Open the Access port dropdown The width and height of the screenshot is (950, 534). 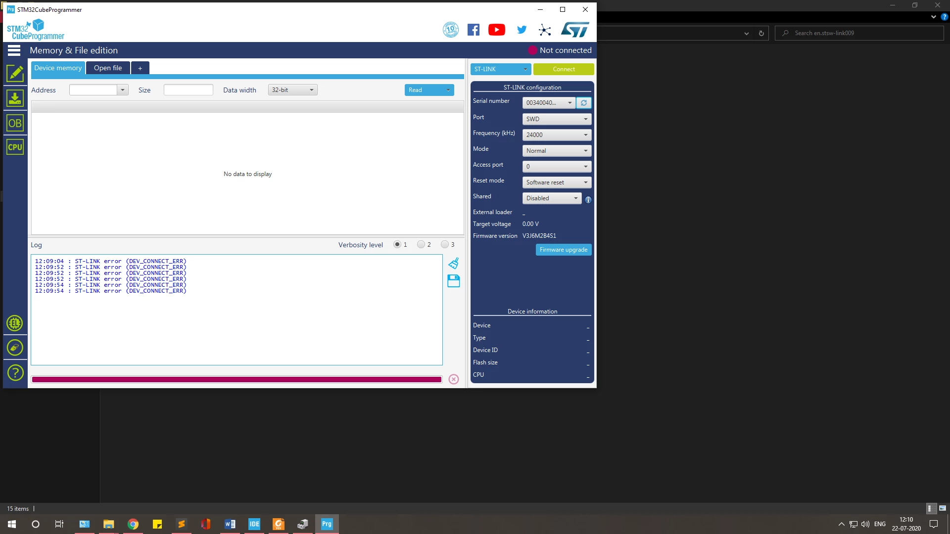point(557,167)
